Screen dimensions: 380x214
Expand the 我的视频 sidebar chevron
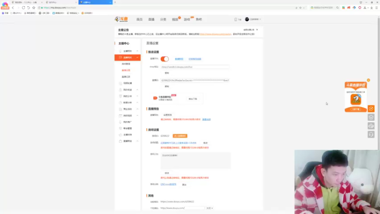137,116
